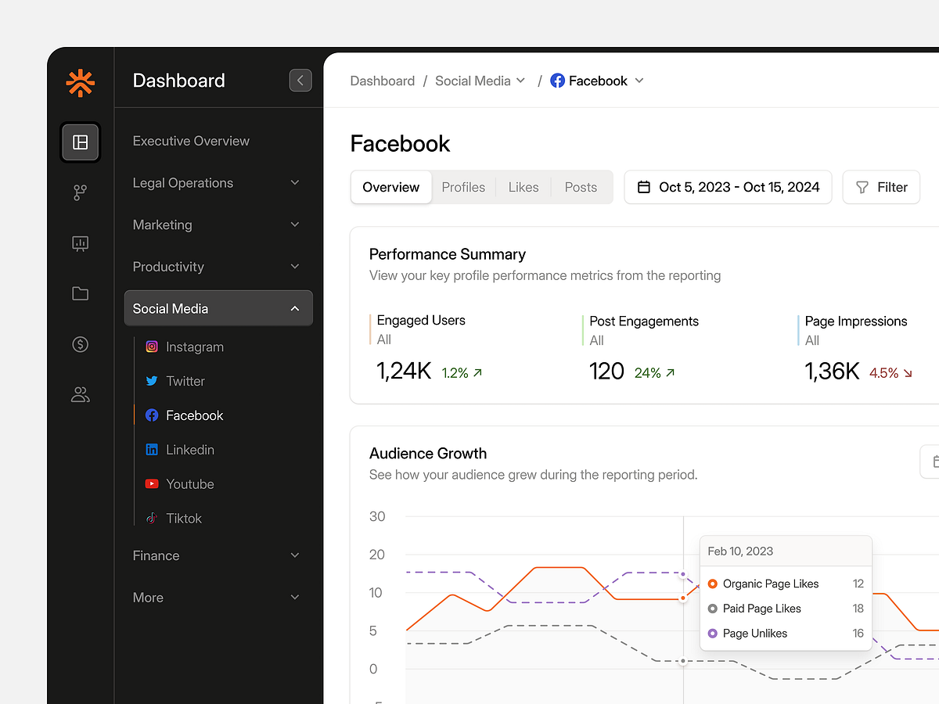Click the dashboard layout icon in the dark rail
939x704 pixels.
(x=80, y=142)
